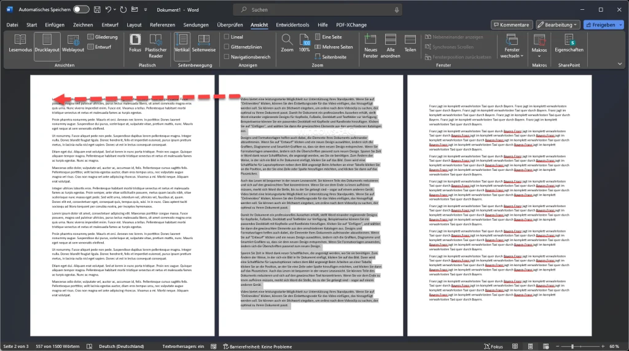This screenshot has width=629, height=351.
Task: Toggle Automatisches Speichern switch
Action: (x=81, y=10)
